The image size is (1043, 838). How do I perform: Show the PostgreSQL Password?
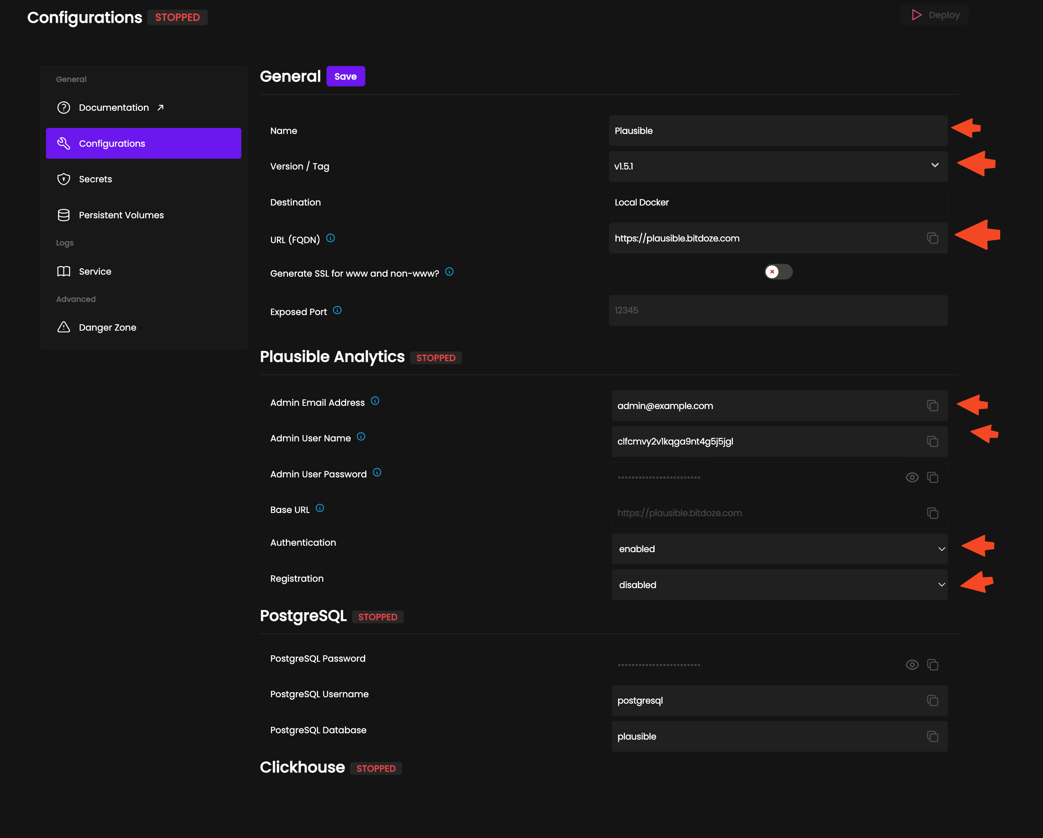[912, 665]
